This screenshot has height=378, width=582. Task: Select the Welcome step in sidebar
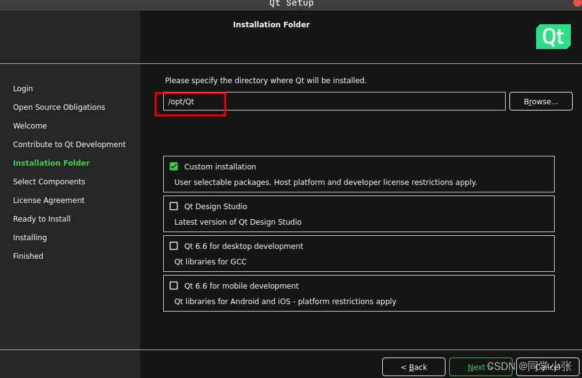click(30, 125)
